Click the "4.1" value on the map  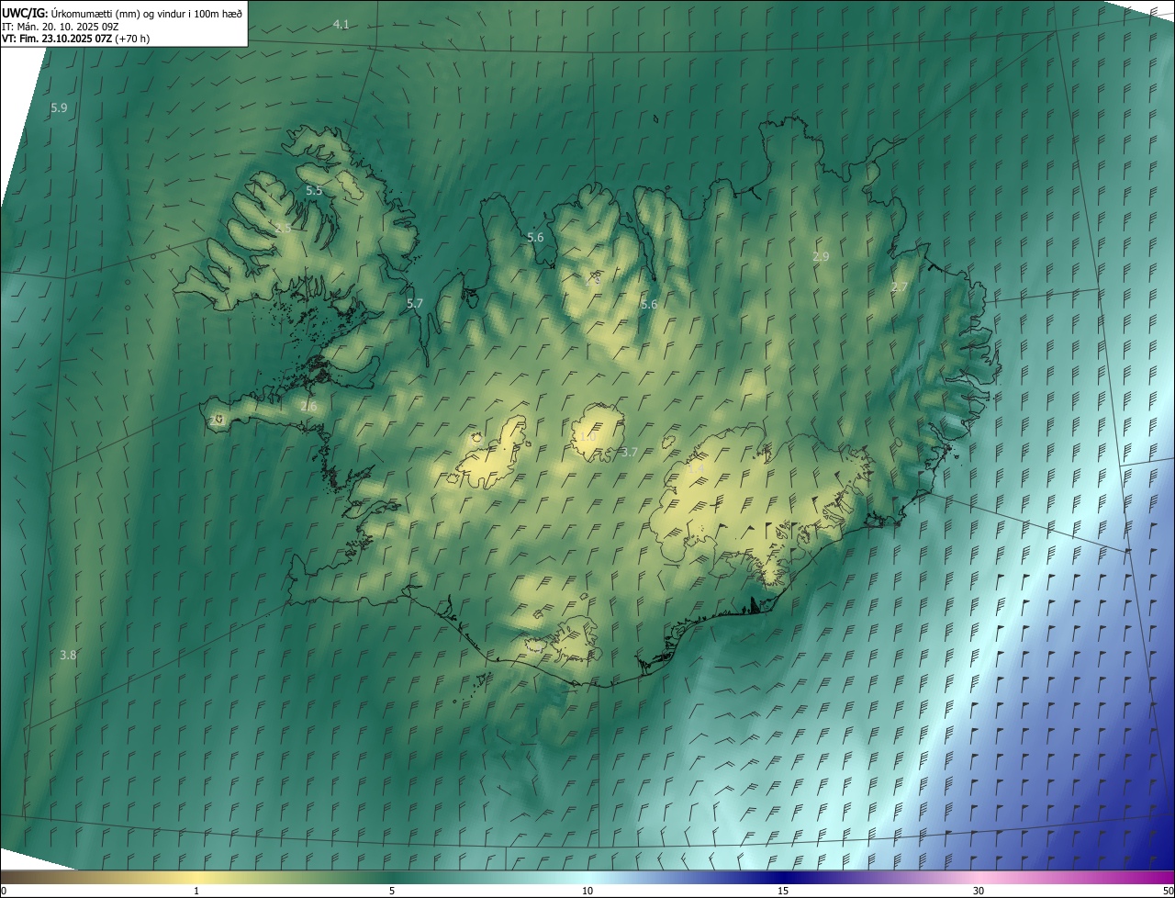pos(341,25)
